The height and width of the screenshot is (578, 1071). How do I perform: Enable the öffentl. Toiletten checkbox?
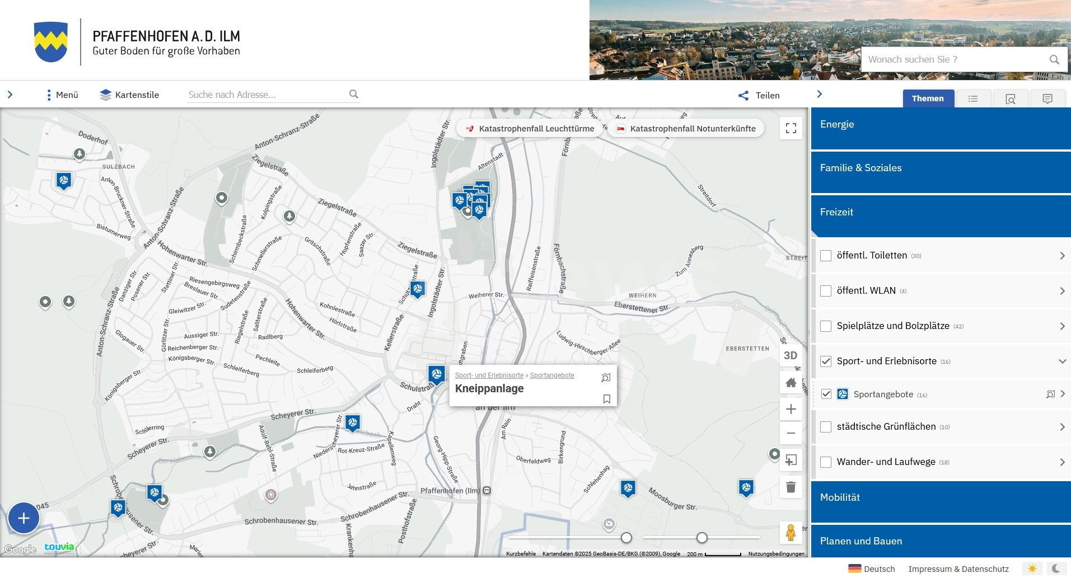pyautogui.click(x=826, y=256)
